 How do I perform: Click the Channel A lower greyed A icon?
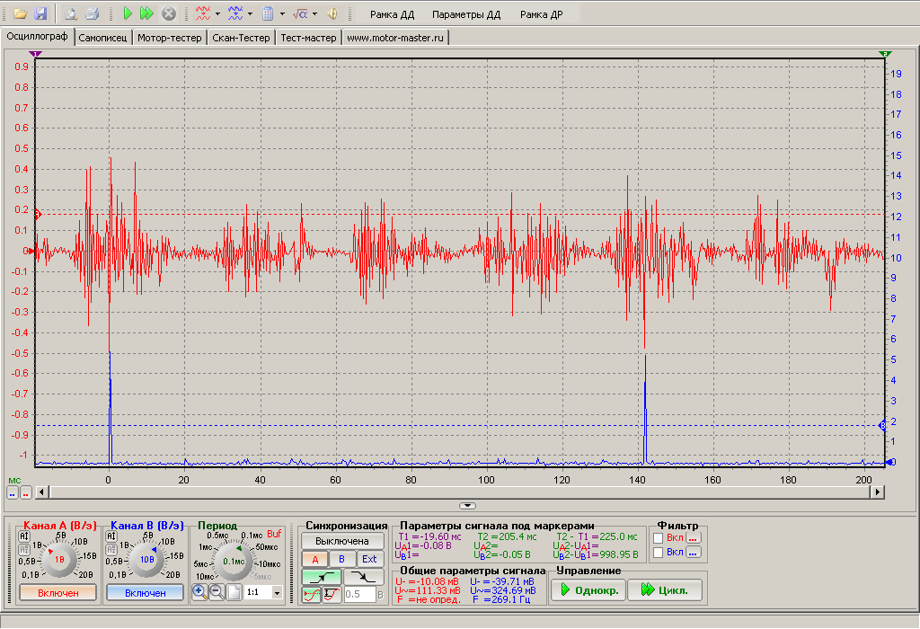(24, 550)
